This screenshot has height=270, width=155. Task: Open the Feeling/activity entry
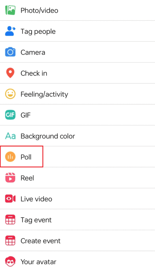coord(44,94)
